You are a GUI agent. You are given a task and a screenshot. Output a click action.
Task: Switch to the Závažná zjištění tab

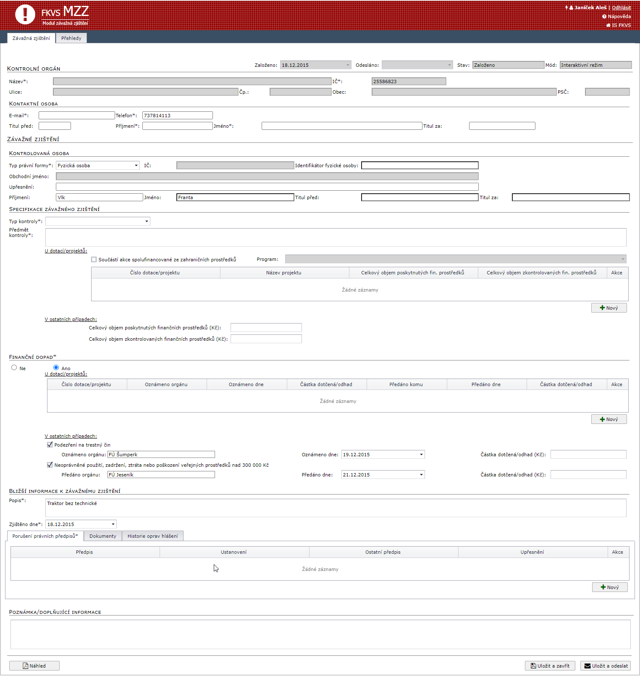[x=31, y=38]
